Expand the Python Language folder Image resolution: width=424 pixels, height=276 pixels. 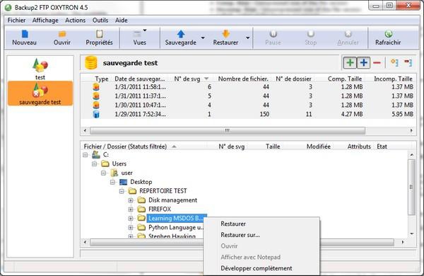(x=131, y=227)
